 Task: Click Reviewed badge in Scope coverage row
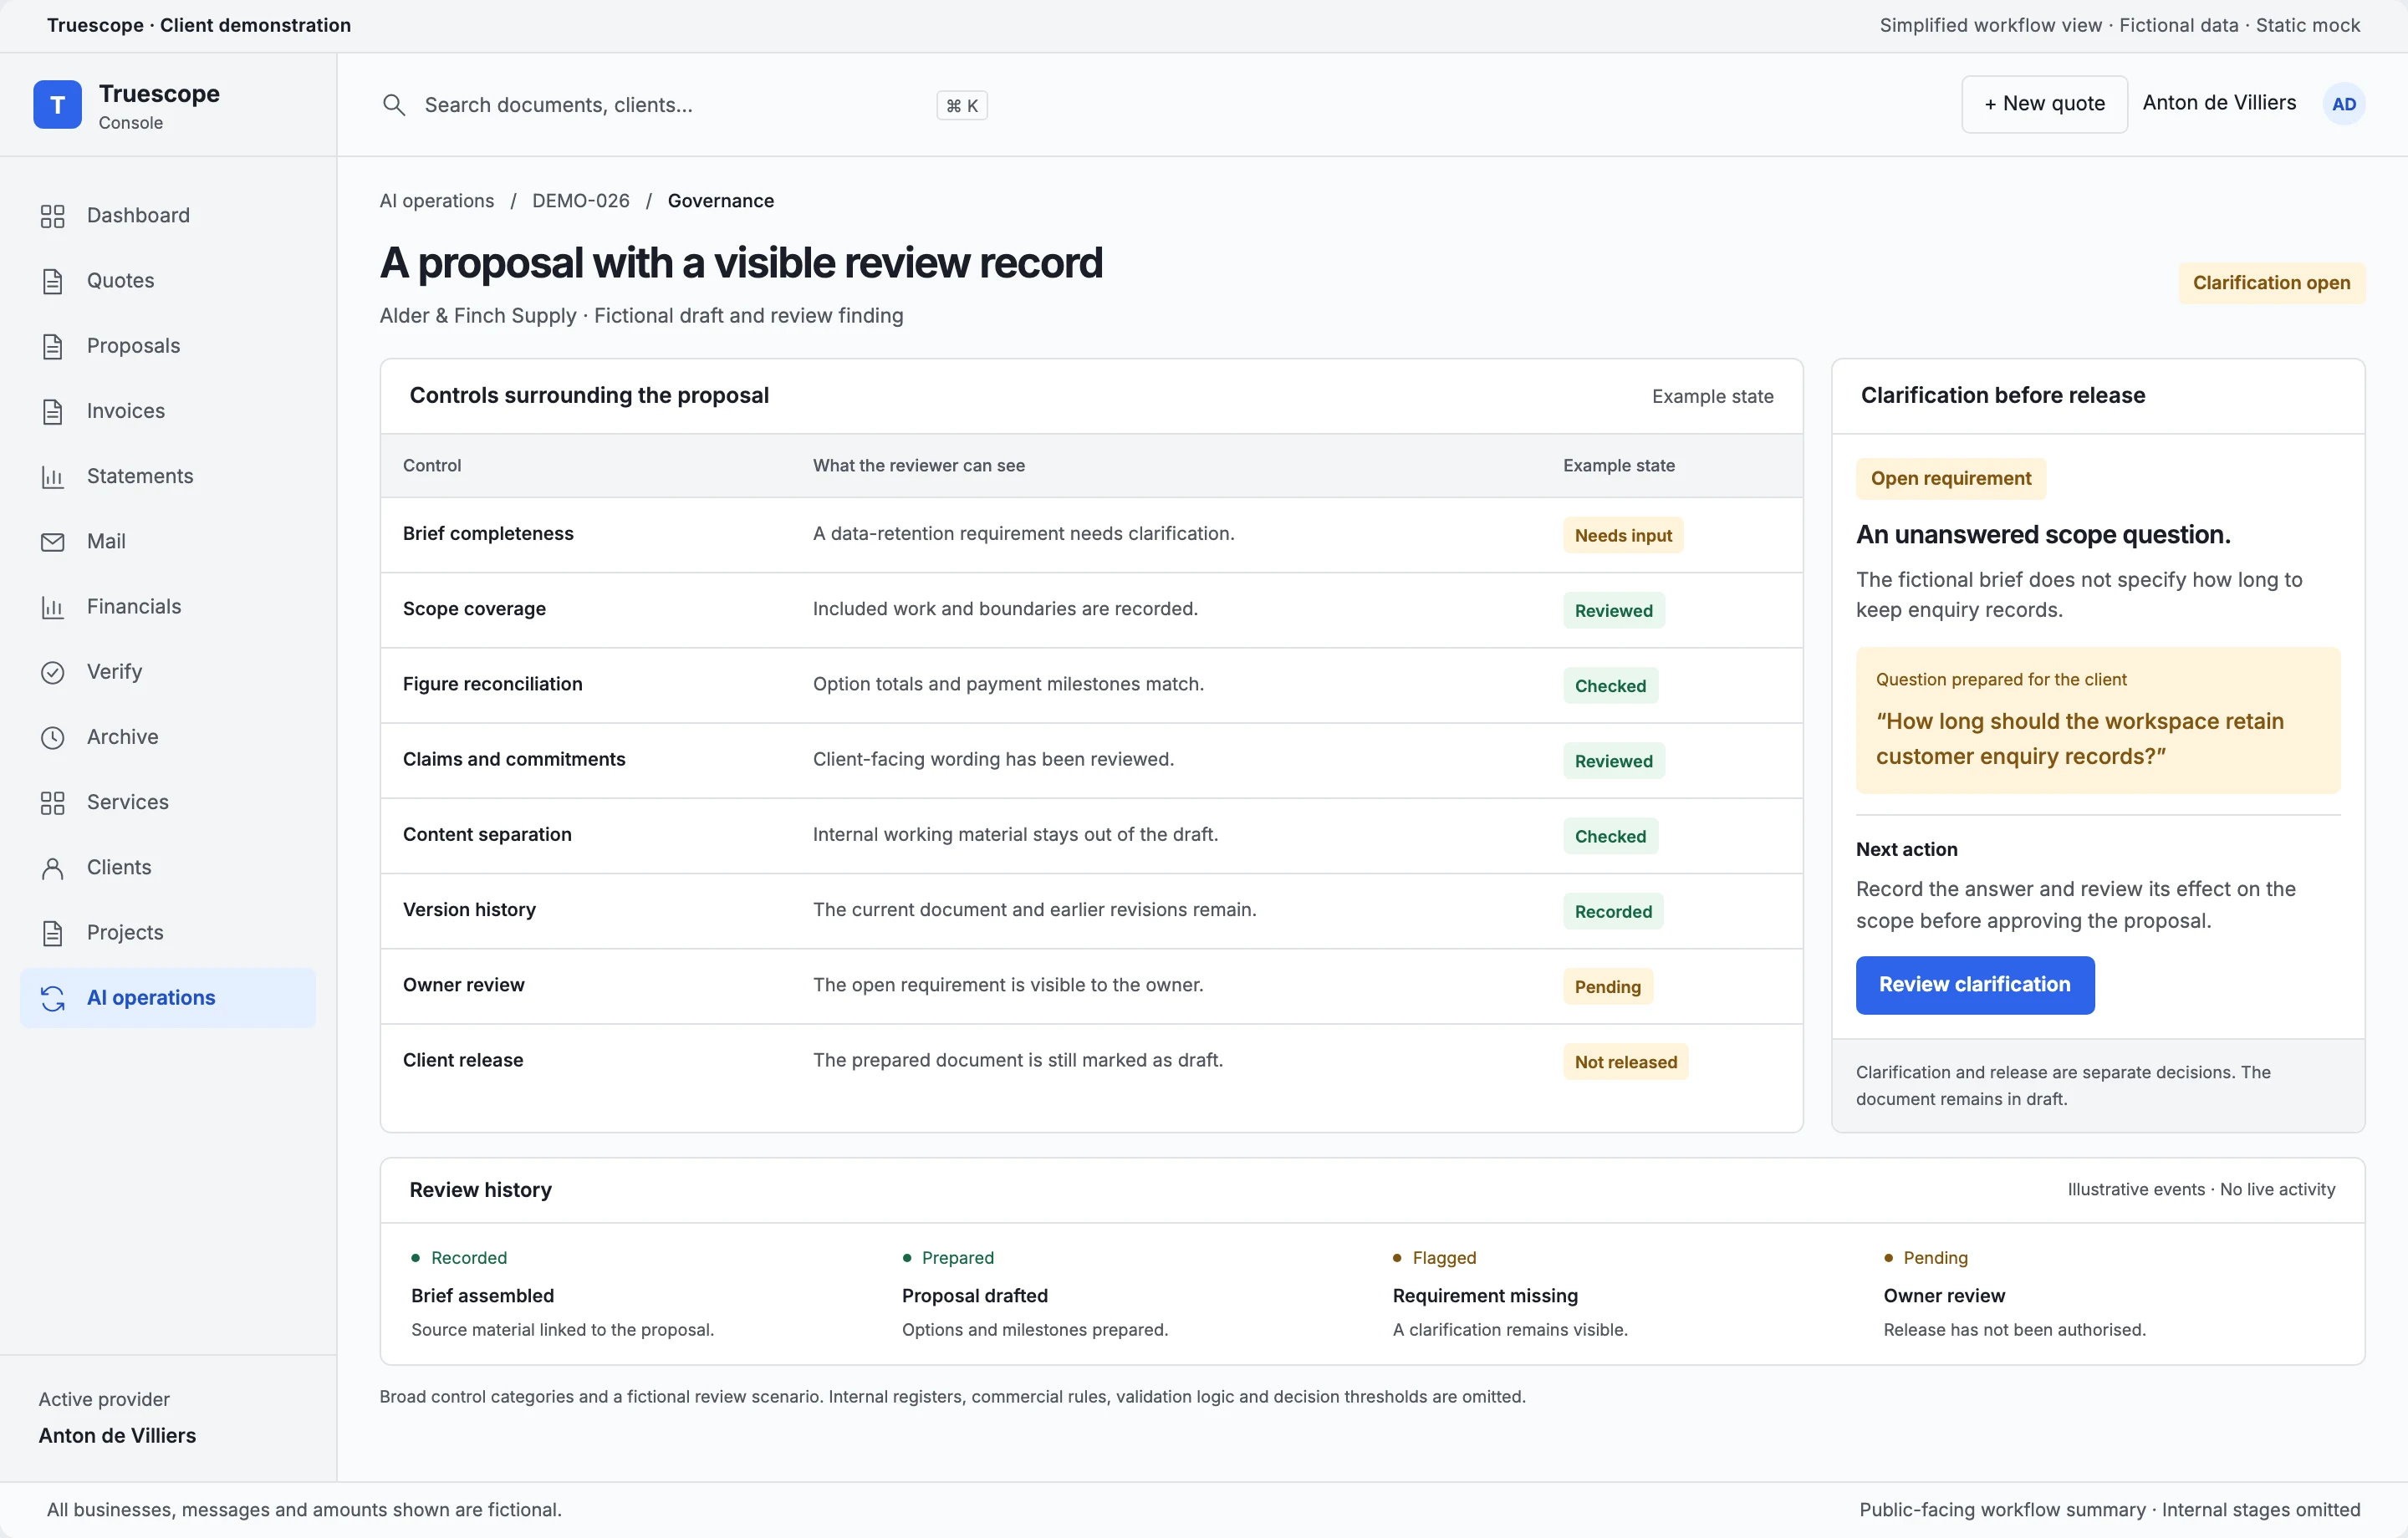pos(1613,611)
